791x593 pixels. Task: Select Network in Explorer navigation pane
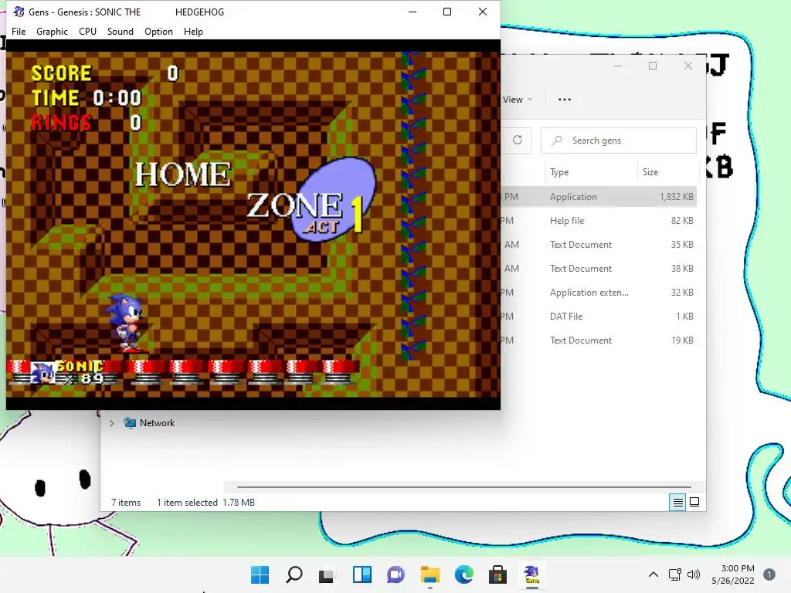(157, 423)
